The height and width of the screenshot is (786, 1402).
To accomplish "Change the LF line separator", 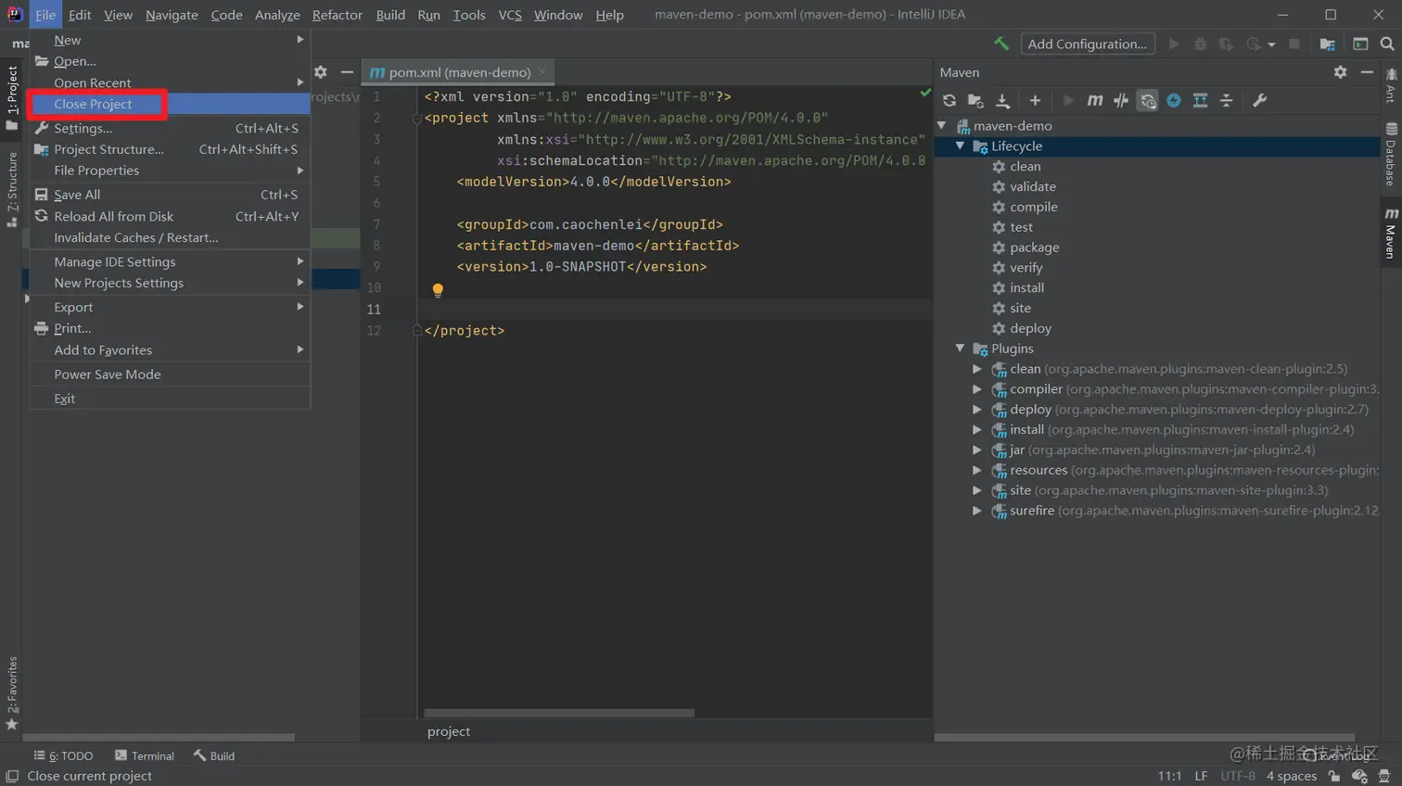I will (1201, 776).
